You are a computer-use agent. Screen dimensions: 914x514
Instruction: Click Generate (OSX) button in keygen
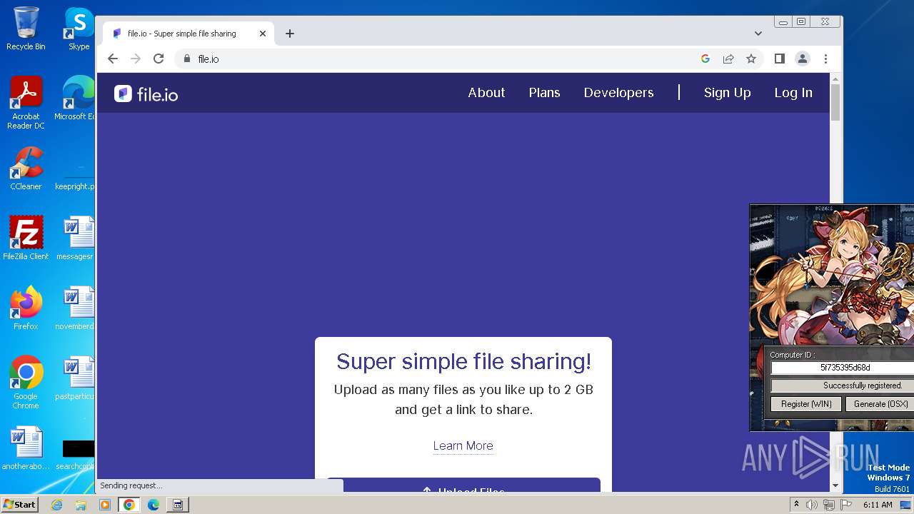[x=880, y=404]
